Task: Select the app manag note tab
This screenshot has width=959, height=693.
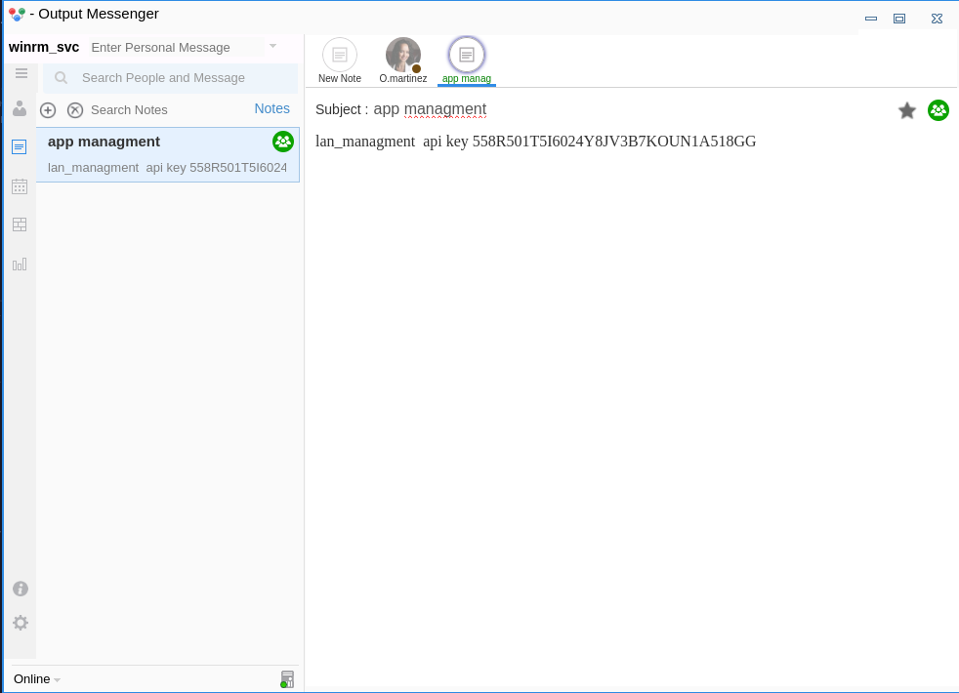Action: coord(467,61)
